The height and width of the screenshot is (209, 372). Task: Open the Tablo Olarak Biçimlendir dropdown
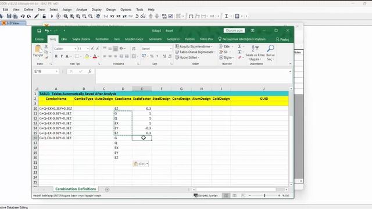coord(195,52)
